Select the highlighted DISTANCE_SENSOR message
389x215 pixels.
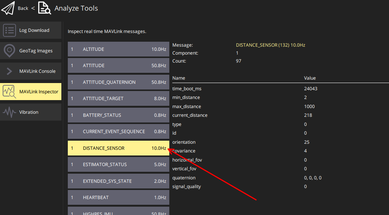click(118, 148)
